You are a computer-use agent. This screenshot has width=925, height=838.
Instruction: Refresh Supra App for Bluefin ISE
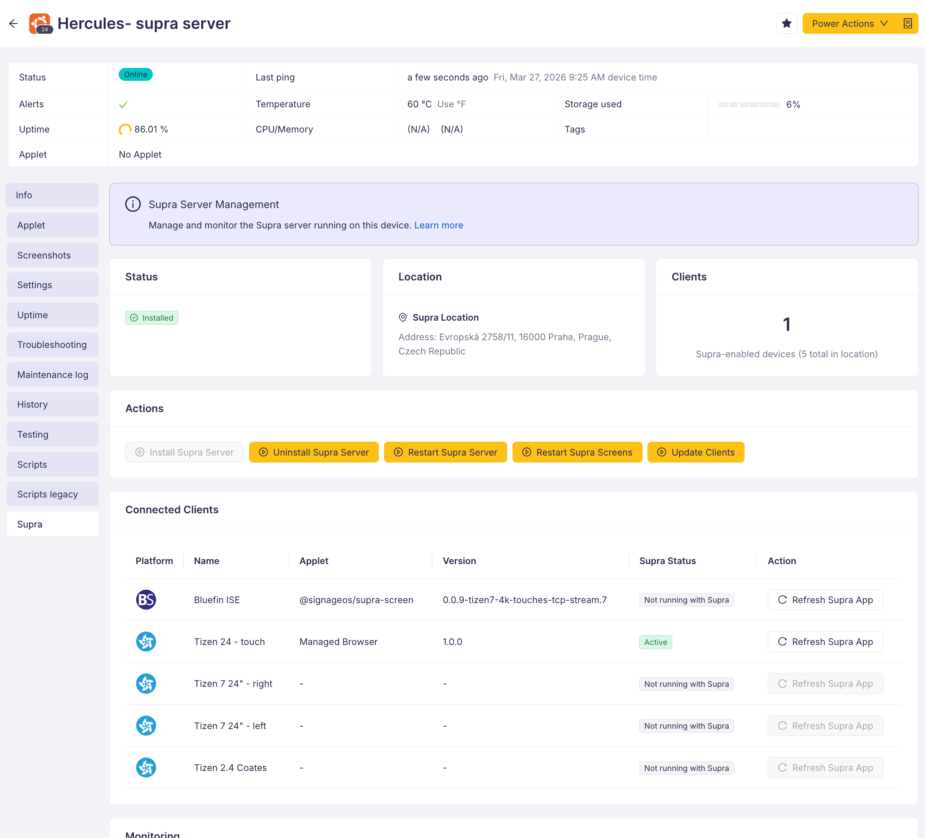click(825, 600)
